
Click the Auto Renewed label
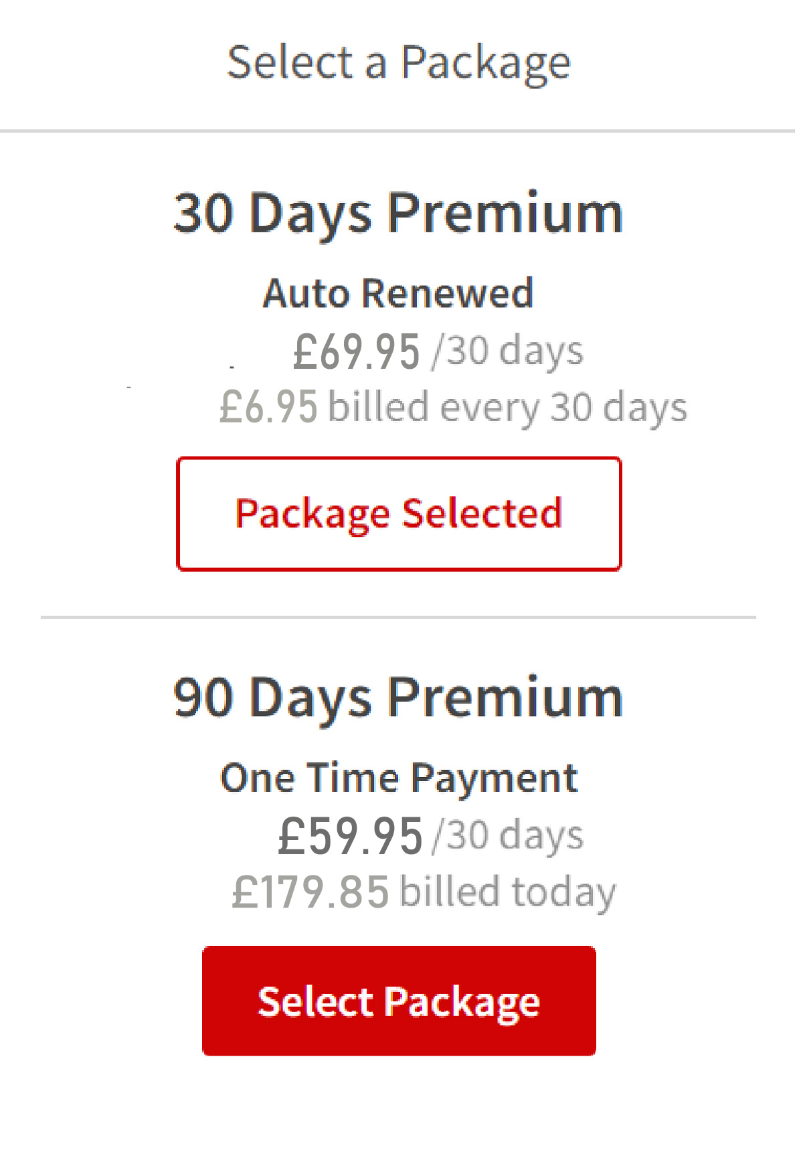point(399,293)
